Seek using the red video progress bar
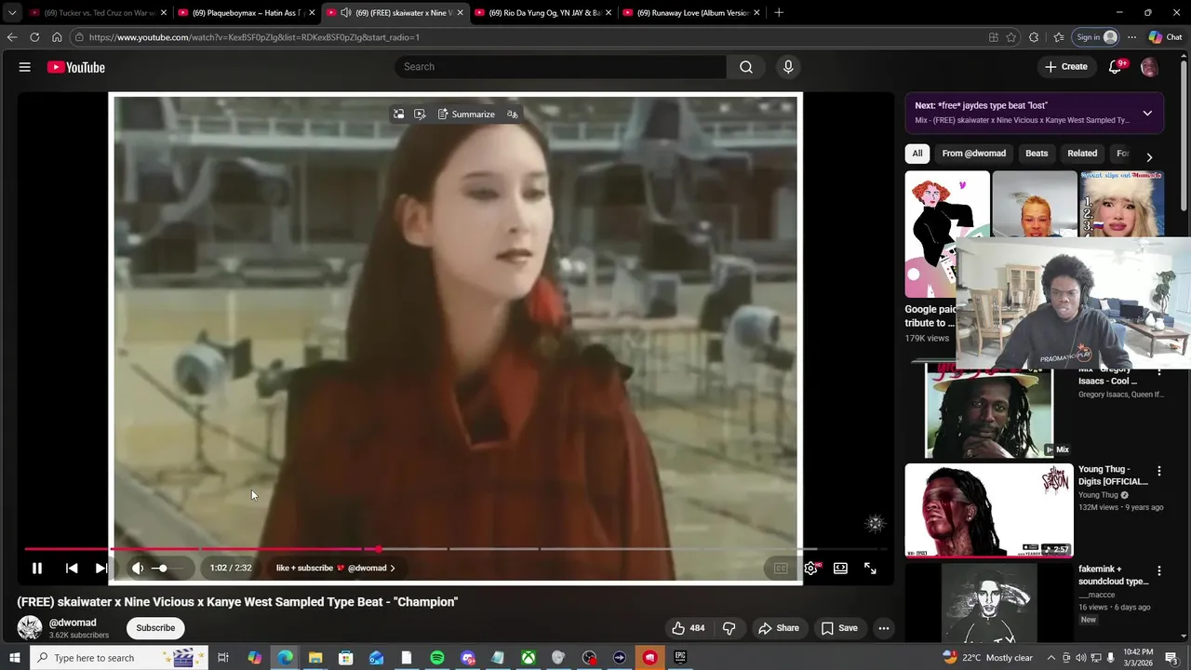The height and width of the screenshot is (670, 1191). pos(456,549)
